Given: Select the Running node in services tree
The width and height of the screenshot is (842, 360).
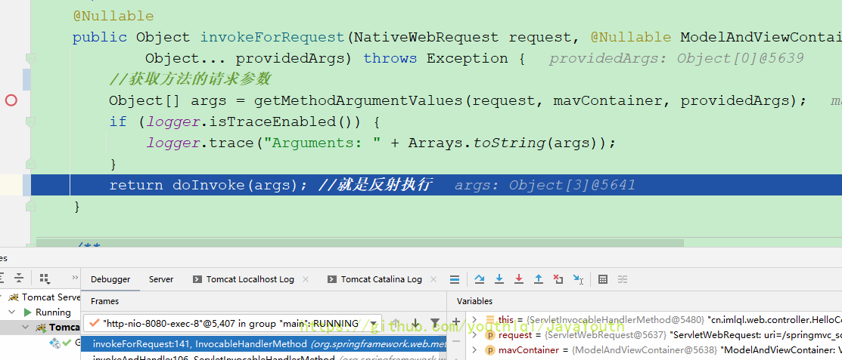Looking at the screenshot, I should point(52,312).
